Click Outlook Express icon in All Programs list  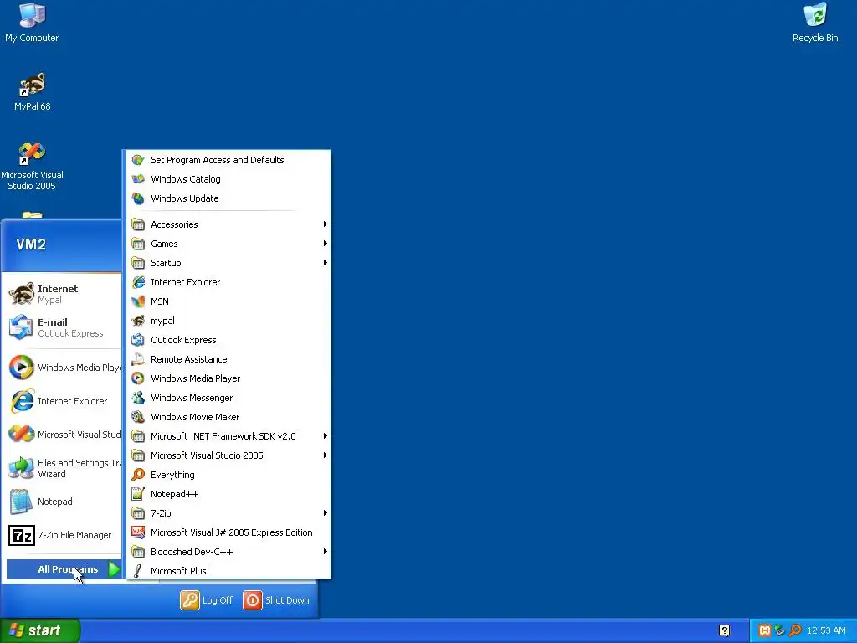point(138,340)
